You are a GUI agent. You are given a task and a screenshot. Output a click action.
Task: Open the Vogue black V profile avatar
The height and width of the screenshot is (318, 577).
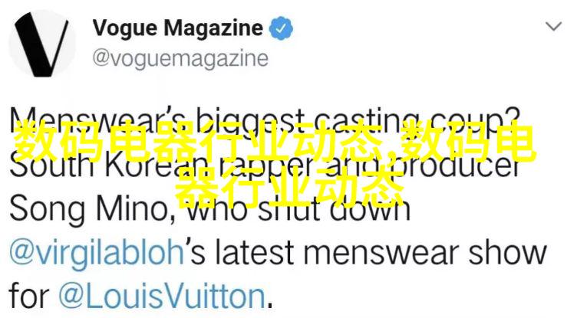click(42, 44)
